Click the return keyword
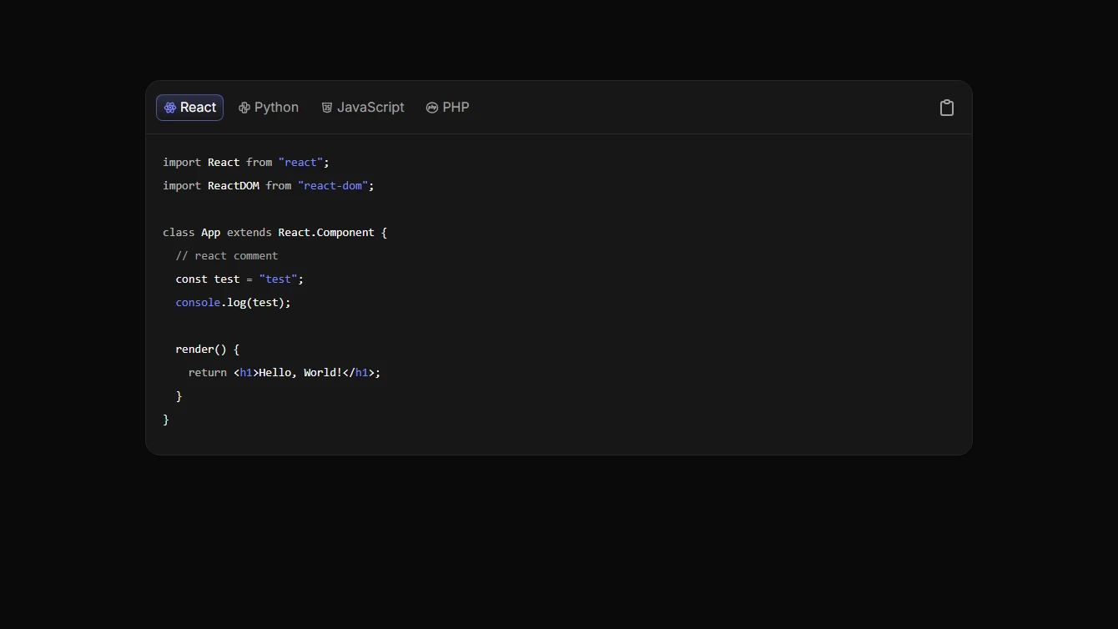The width and height of the screenshot is (1118, 629). coord(208,373)
